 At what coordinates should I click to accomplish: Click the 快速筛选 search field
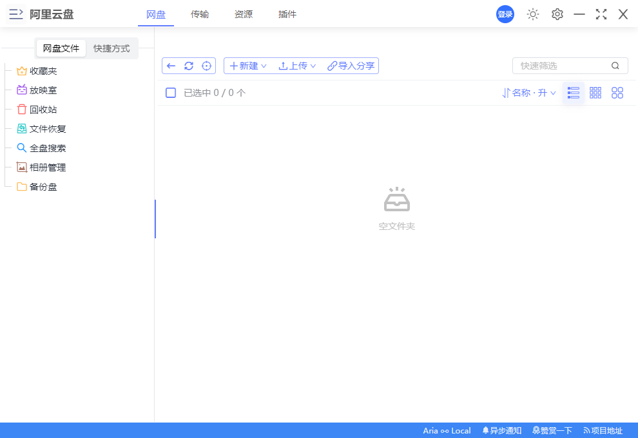(564, 66)
